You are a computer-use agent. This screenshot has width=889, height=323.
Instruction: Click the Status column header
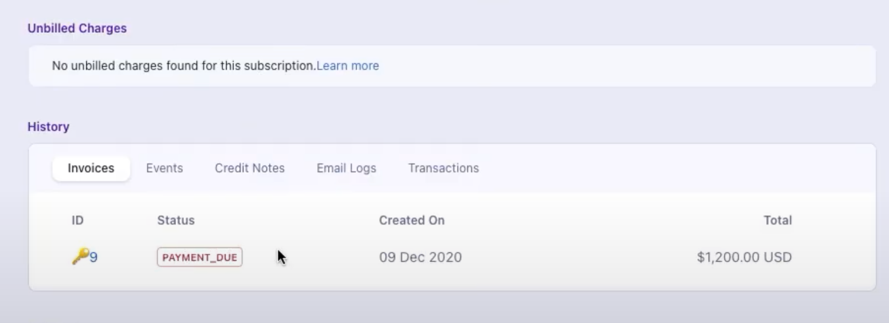pyautogui.click(x=176, y=221)
